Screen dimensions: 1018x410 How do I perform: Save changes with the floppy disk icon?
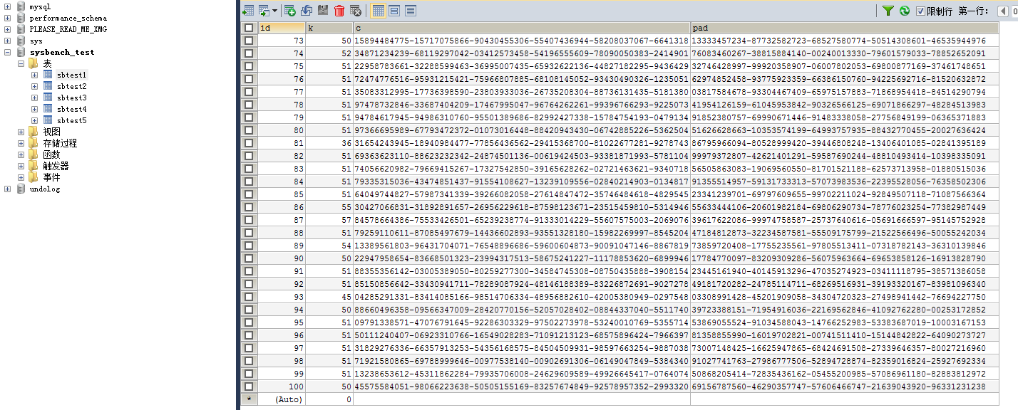321,11
